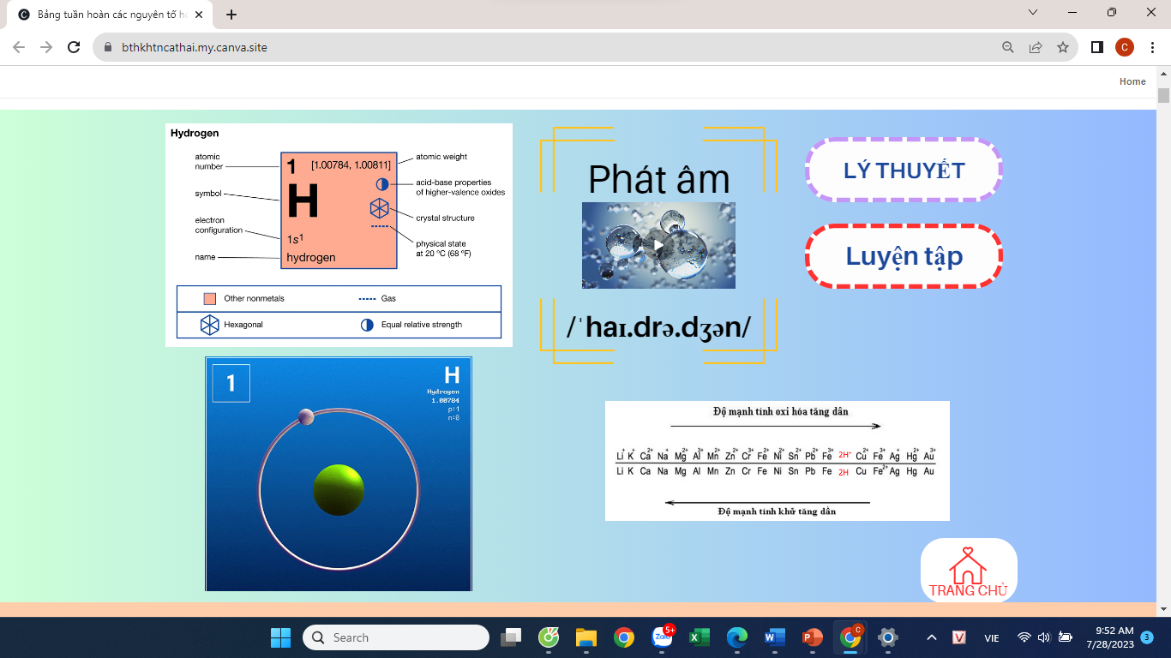Click the share page icon in address bar

point(1036,47)
